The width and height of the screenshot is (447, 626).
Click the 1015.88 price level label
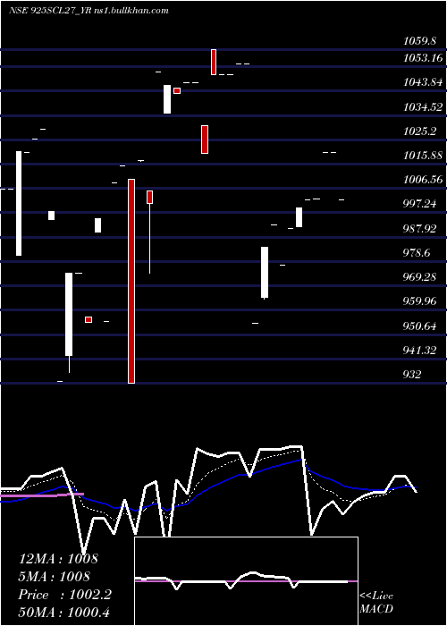coord(423,156)
